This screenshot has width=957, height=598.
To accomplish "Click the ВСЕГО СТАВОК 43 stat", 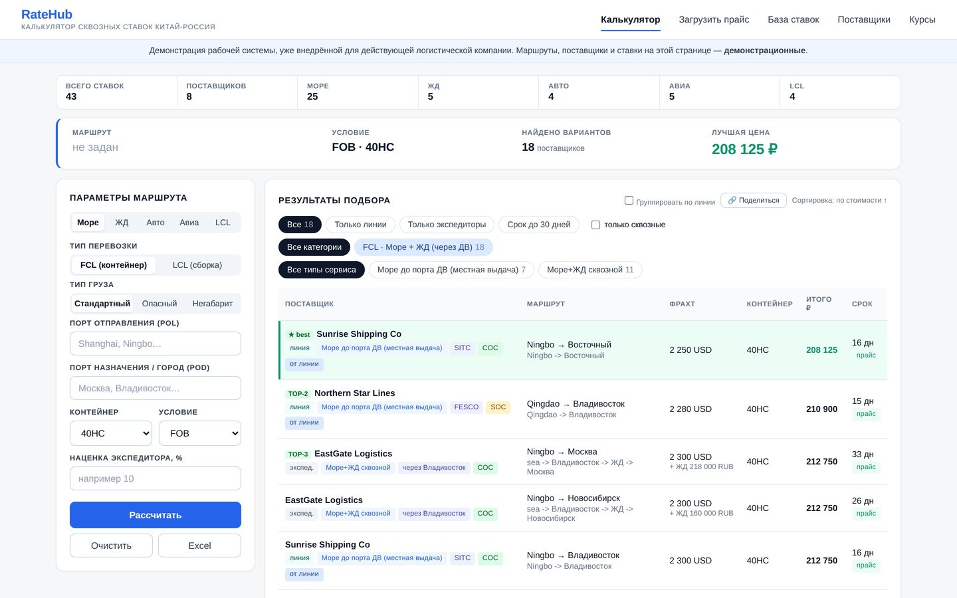I will point(117,92).
